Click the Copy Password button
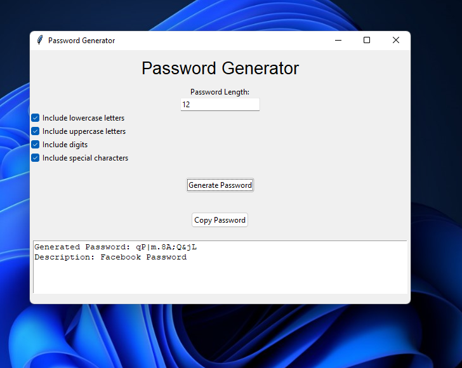Viewport: 462px width, 368px height. (x=220, y=220)
